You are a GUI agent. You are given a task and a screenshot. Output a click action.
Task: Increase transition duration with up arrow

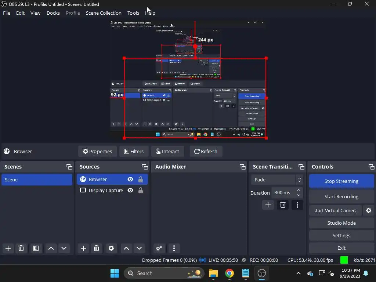pos(299,190)
